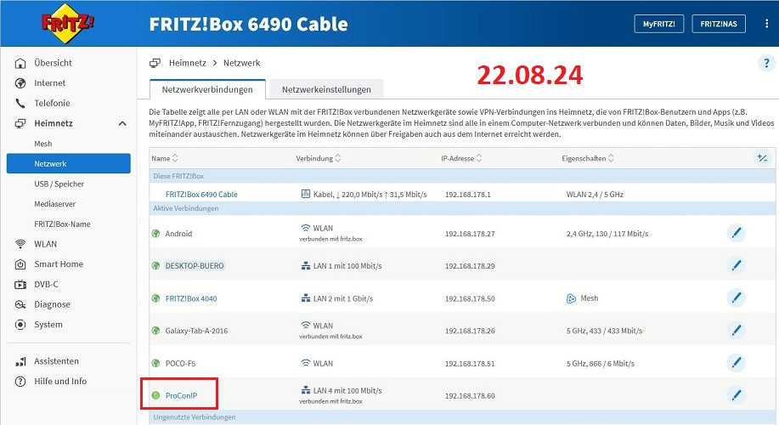Click the POCO-F5 device name
The height and width of the screenshot is (425, 779).
[180, 364]
